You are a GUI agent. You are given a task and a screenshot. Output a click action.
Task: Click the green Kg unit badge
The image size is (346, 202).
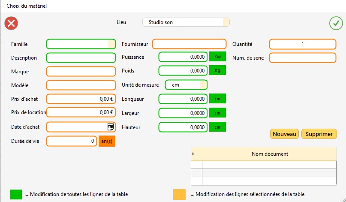217,70
